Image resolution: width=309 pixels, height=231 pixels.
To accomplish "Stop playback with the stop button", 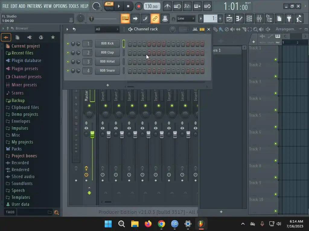I will pos(128,6).
